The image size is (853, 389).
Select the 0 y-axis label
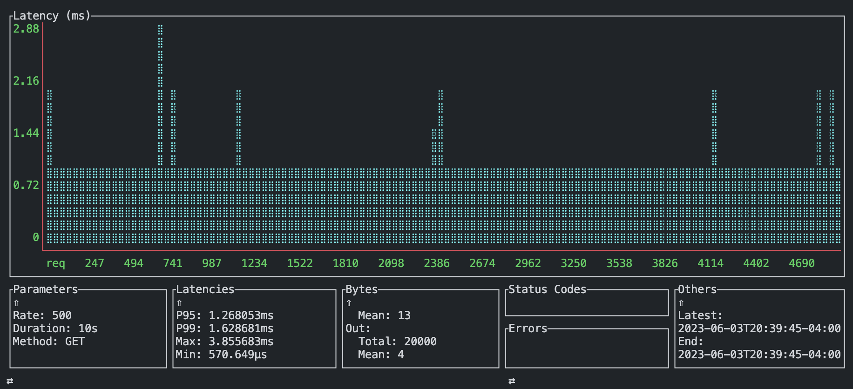(36, 237)
